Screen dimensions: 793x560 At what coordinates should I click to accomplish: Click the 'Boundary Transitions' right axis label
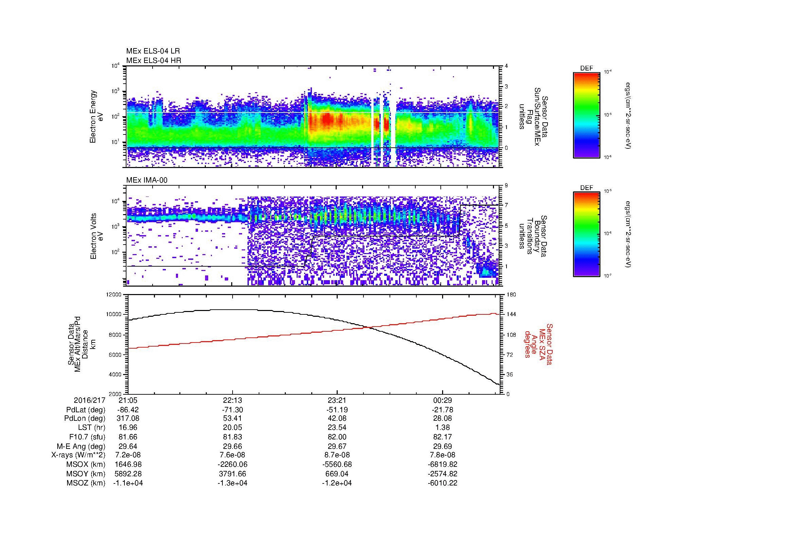click(x=533, y=236)
